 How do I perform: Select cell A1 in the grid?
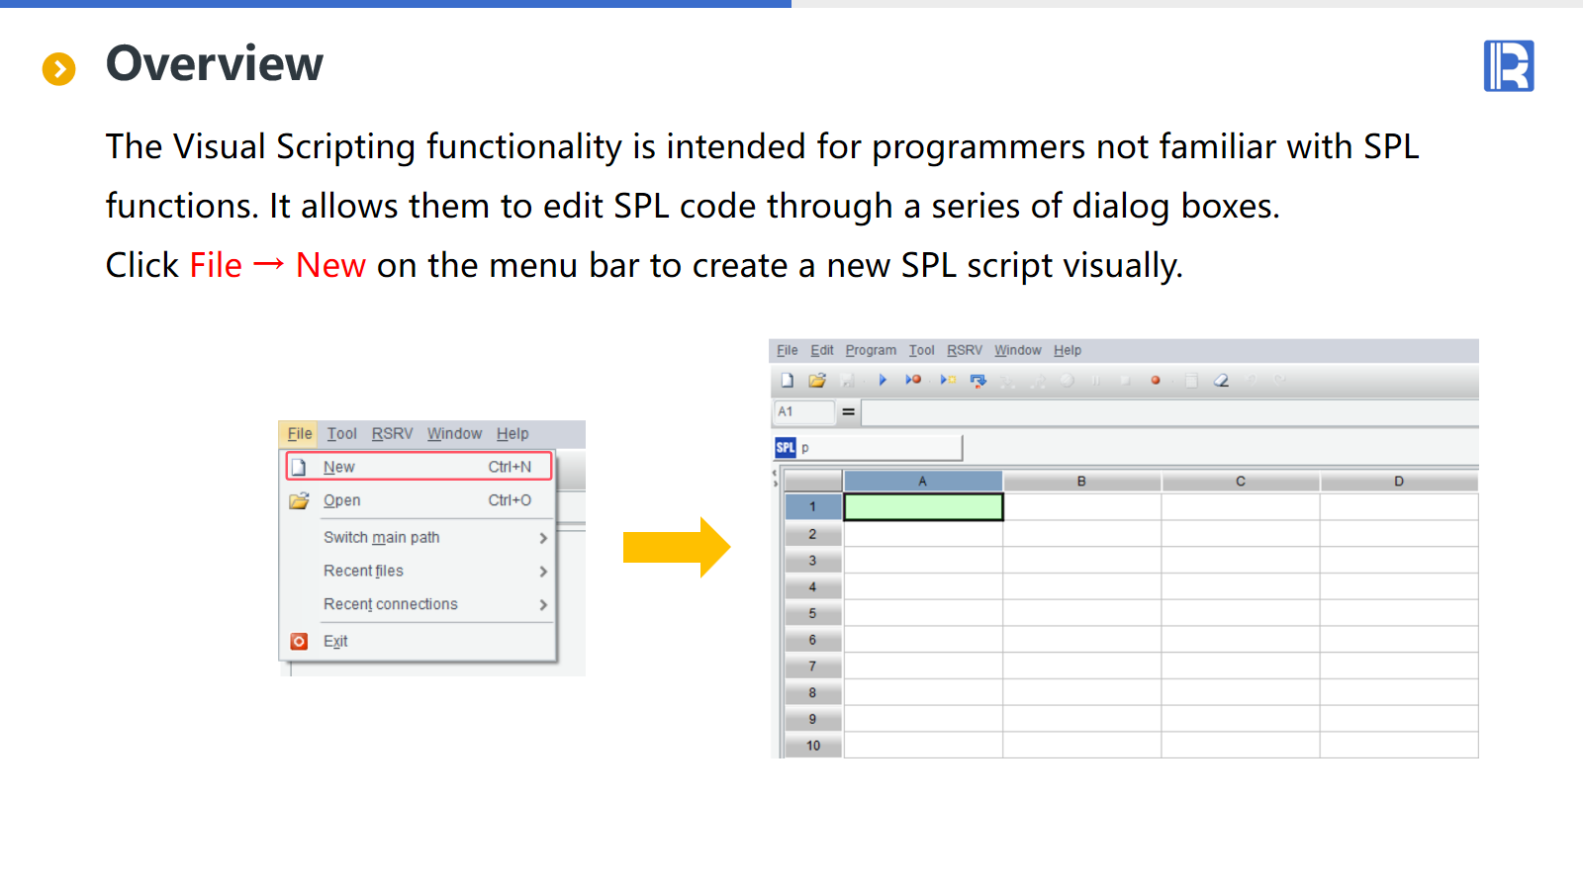923,507
